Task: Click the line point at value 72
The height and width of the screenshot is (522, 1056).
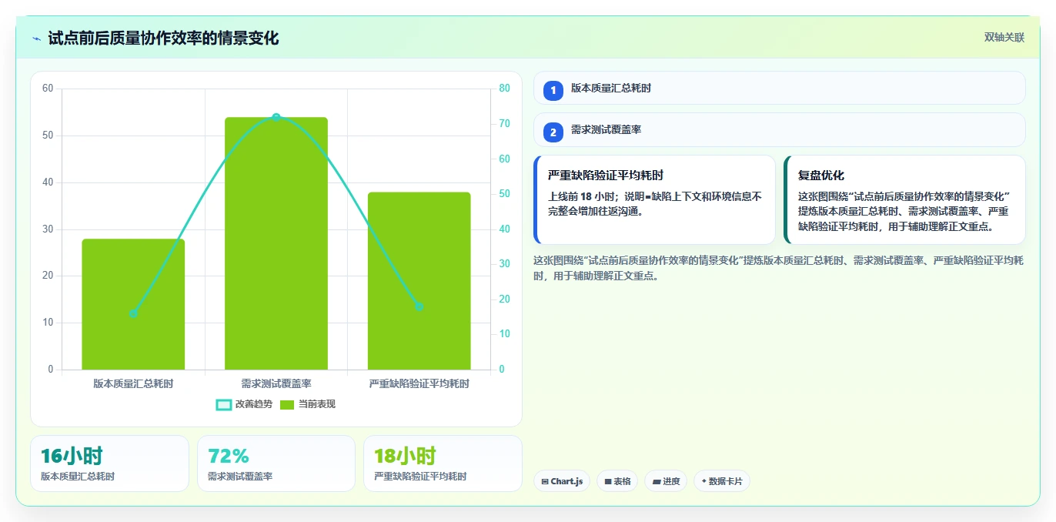Action: tap(276, 117)
